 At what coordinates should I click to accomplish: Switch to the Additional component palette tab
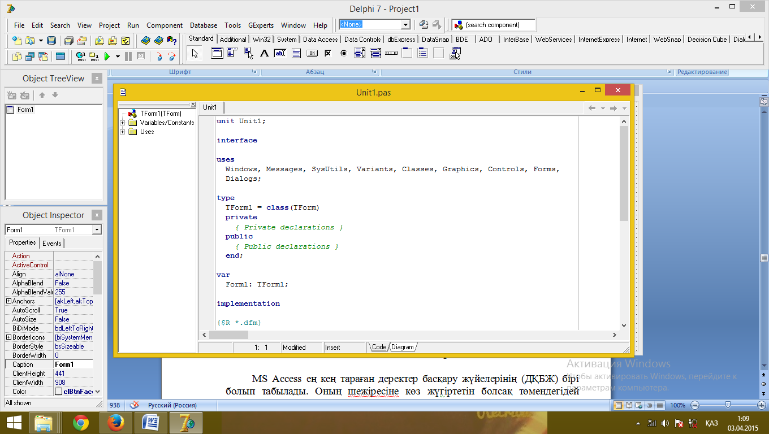(233, 40)
